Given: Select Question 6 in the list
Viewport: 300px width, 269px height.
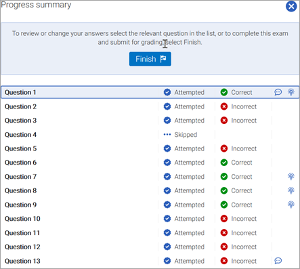Looking at the screenshot, I should (x=150, y=163).
